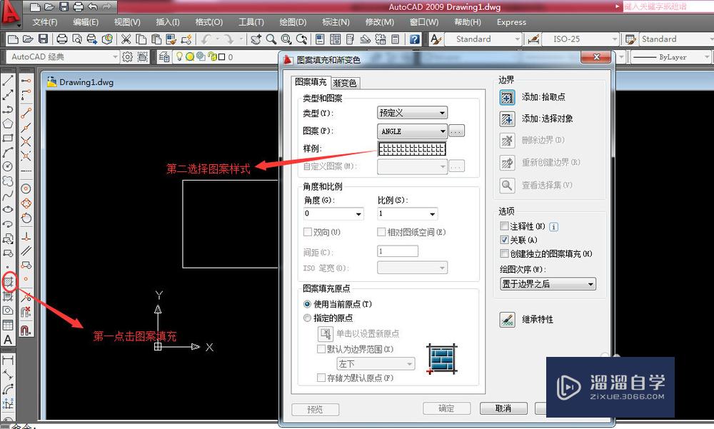Click Annotative info icon

tap(553, 227)
